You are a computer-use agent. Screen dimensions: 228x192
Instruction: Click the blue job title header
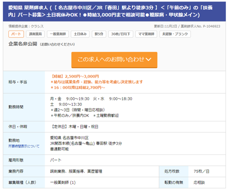click(x=114, y=12)
